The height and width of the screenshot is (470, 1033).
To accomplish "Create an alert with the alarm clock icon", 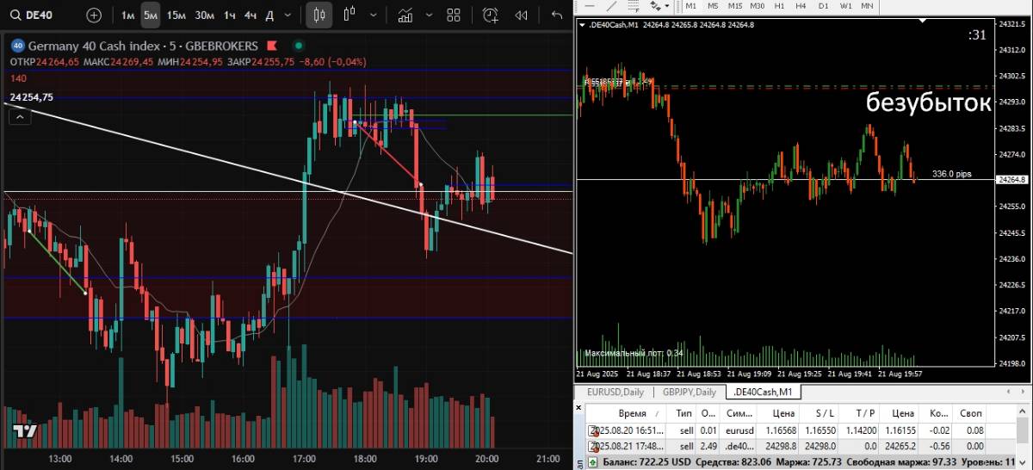I will click(x=490, y=15).
